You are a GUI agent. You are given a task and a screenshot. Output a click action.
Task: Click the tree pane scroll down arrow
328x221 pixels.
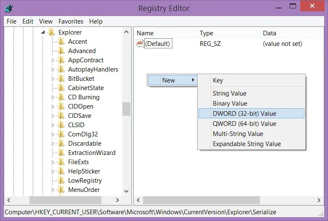(126, 191)
